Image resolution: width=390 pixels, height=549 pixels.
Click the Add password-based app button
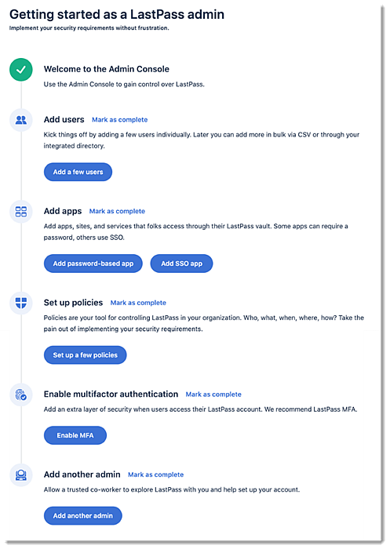point(93,264)
